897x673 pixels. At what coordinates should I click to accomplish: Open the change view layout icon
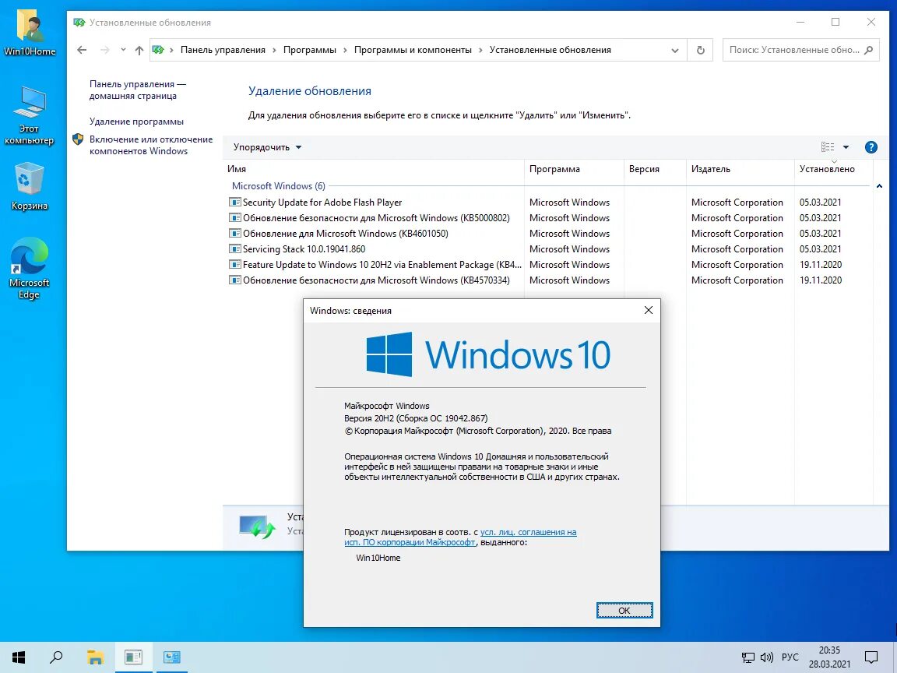click(x=827, y=146)
